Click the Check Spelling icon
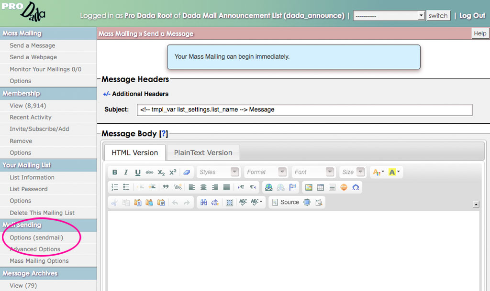The width and height of the screenshot is (490, 291). [x=243, y=203]
